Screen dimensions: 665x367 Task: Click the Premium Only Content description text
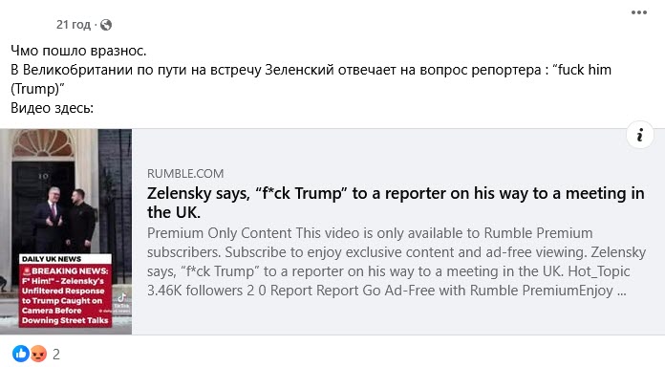click(x=397, y=262)
